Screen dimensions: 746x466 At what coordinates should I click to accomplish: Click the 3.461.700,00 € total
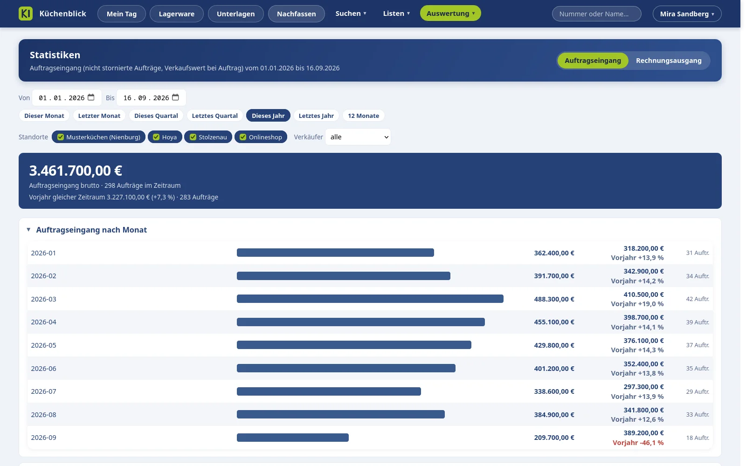[x=76, y=171]
